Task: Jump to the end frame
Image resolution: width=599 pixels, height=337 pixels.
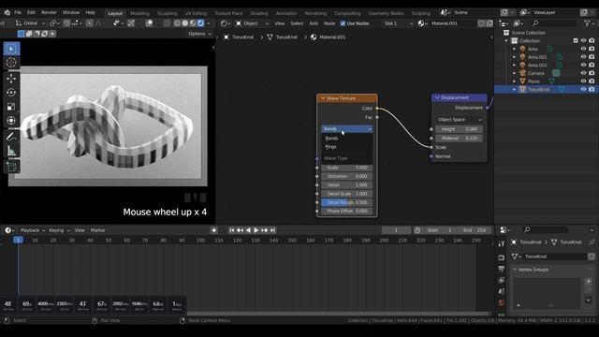Action: pos(272,230)
